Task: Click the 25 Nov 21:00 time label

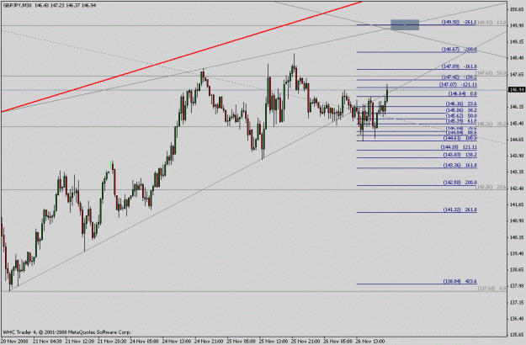Action: click(x=306, y=342)
